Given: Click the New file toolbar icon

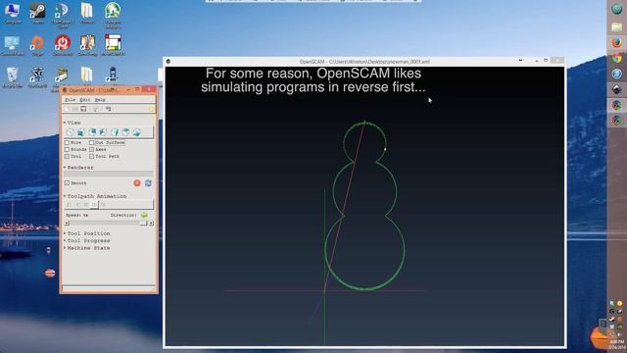Looking at the screenshot, I should pos(67,109).
